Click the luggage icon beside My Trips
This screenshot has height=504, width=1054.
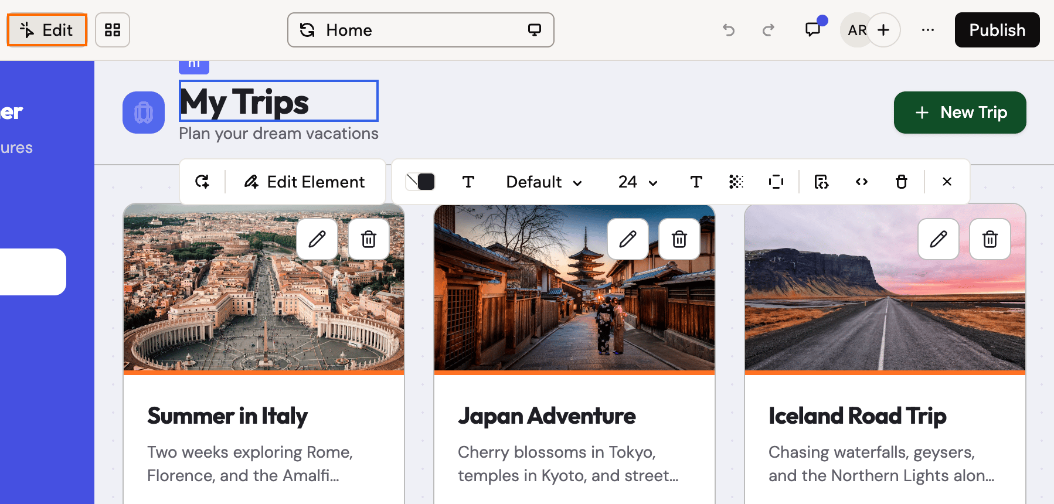(144, 113)
